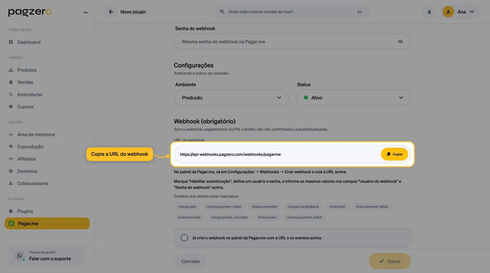Viewport: 490px width, 273px height.
Task: Click the charge.refunded event tag
Action: click(264, 207)
